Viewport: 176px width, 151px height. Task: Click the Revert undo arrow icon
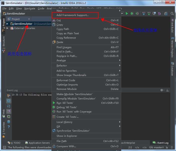tap(159, 14)
